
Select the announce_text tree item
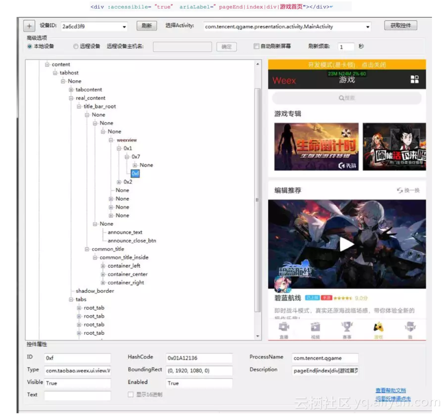[x=125, y=232]
